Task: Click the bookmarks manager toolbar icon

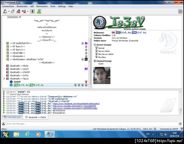Action: pos(13,11)
